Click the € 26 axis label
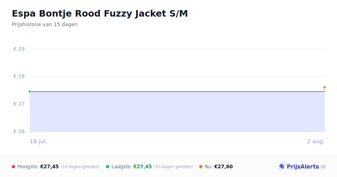Screen dimensions: 337x177 click(x=19, y=131)
